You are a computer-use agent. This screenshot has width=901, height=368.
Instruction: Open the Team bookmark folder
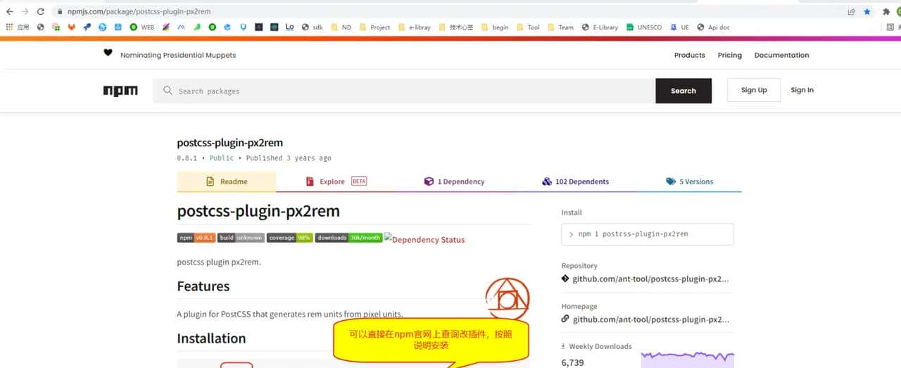[560, 27]
